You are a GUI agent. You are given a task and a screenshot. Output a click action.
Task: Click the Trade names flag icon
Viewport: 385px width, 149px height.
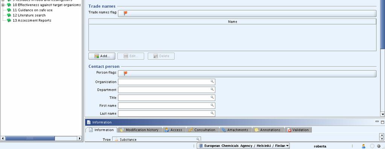(125, 13)
